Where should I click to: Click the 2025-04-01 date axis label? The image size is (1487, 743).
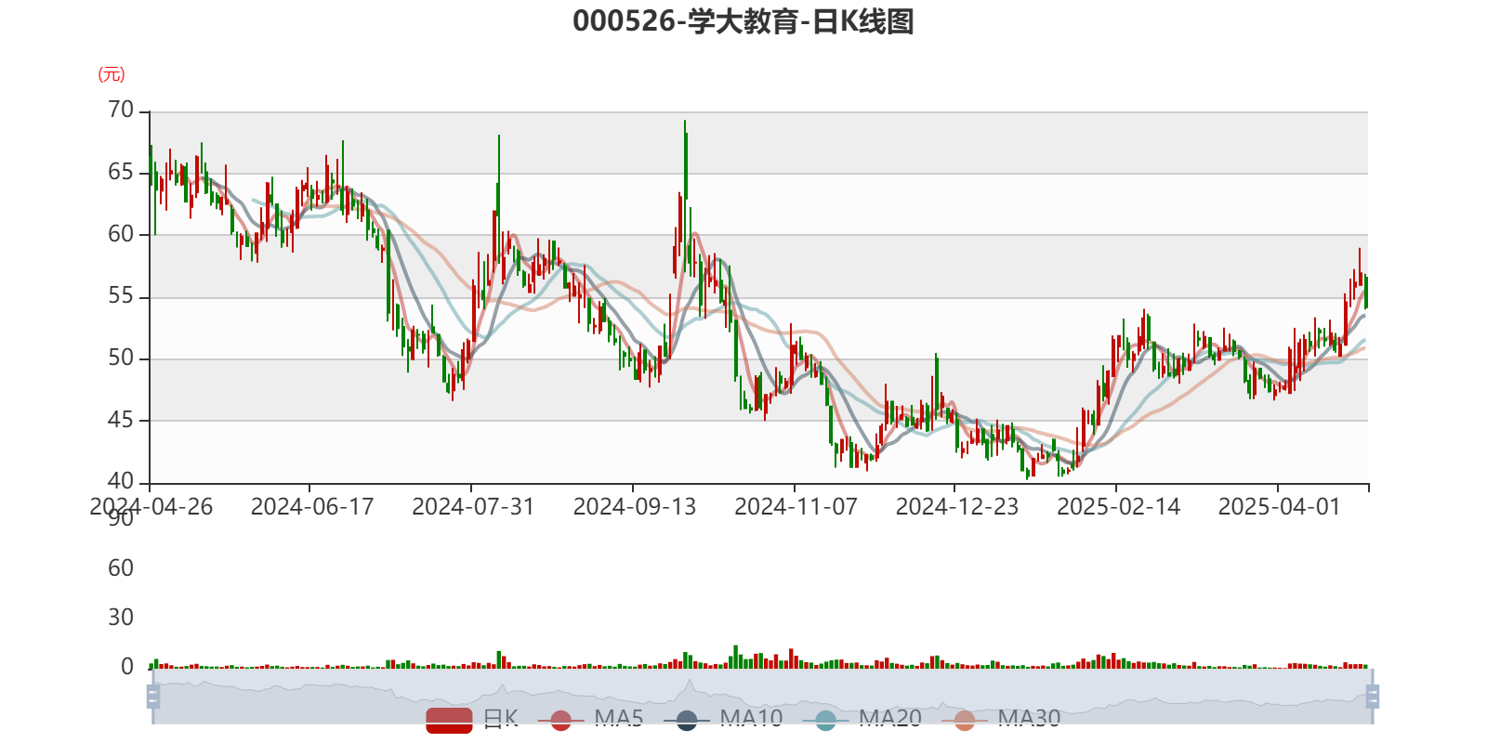pyautogui.click(x=1280, y=507)
